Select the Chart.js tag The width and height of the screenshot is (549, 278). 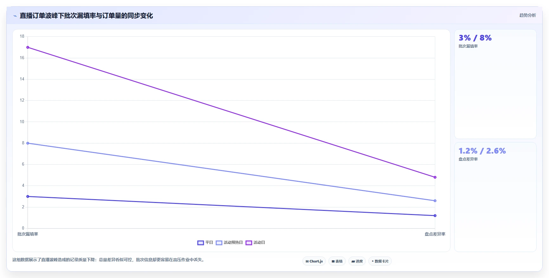coord(314,261)
